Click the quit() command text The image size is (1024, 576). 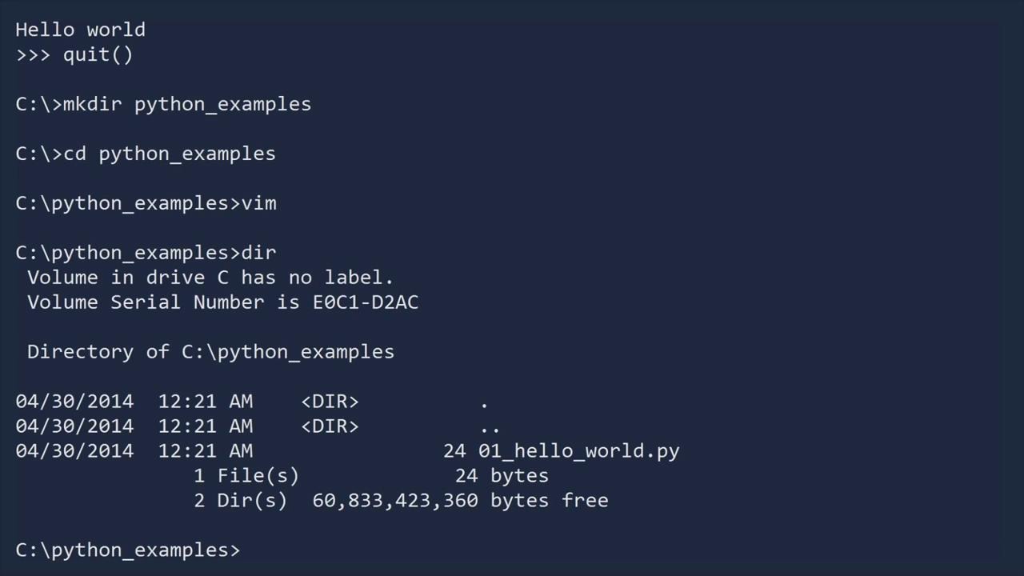(x=98, y=54)
